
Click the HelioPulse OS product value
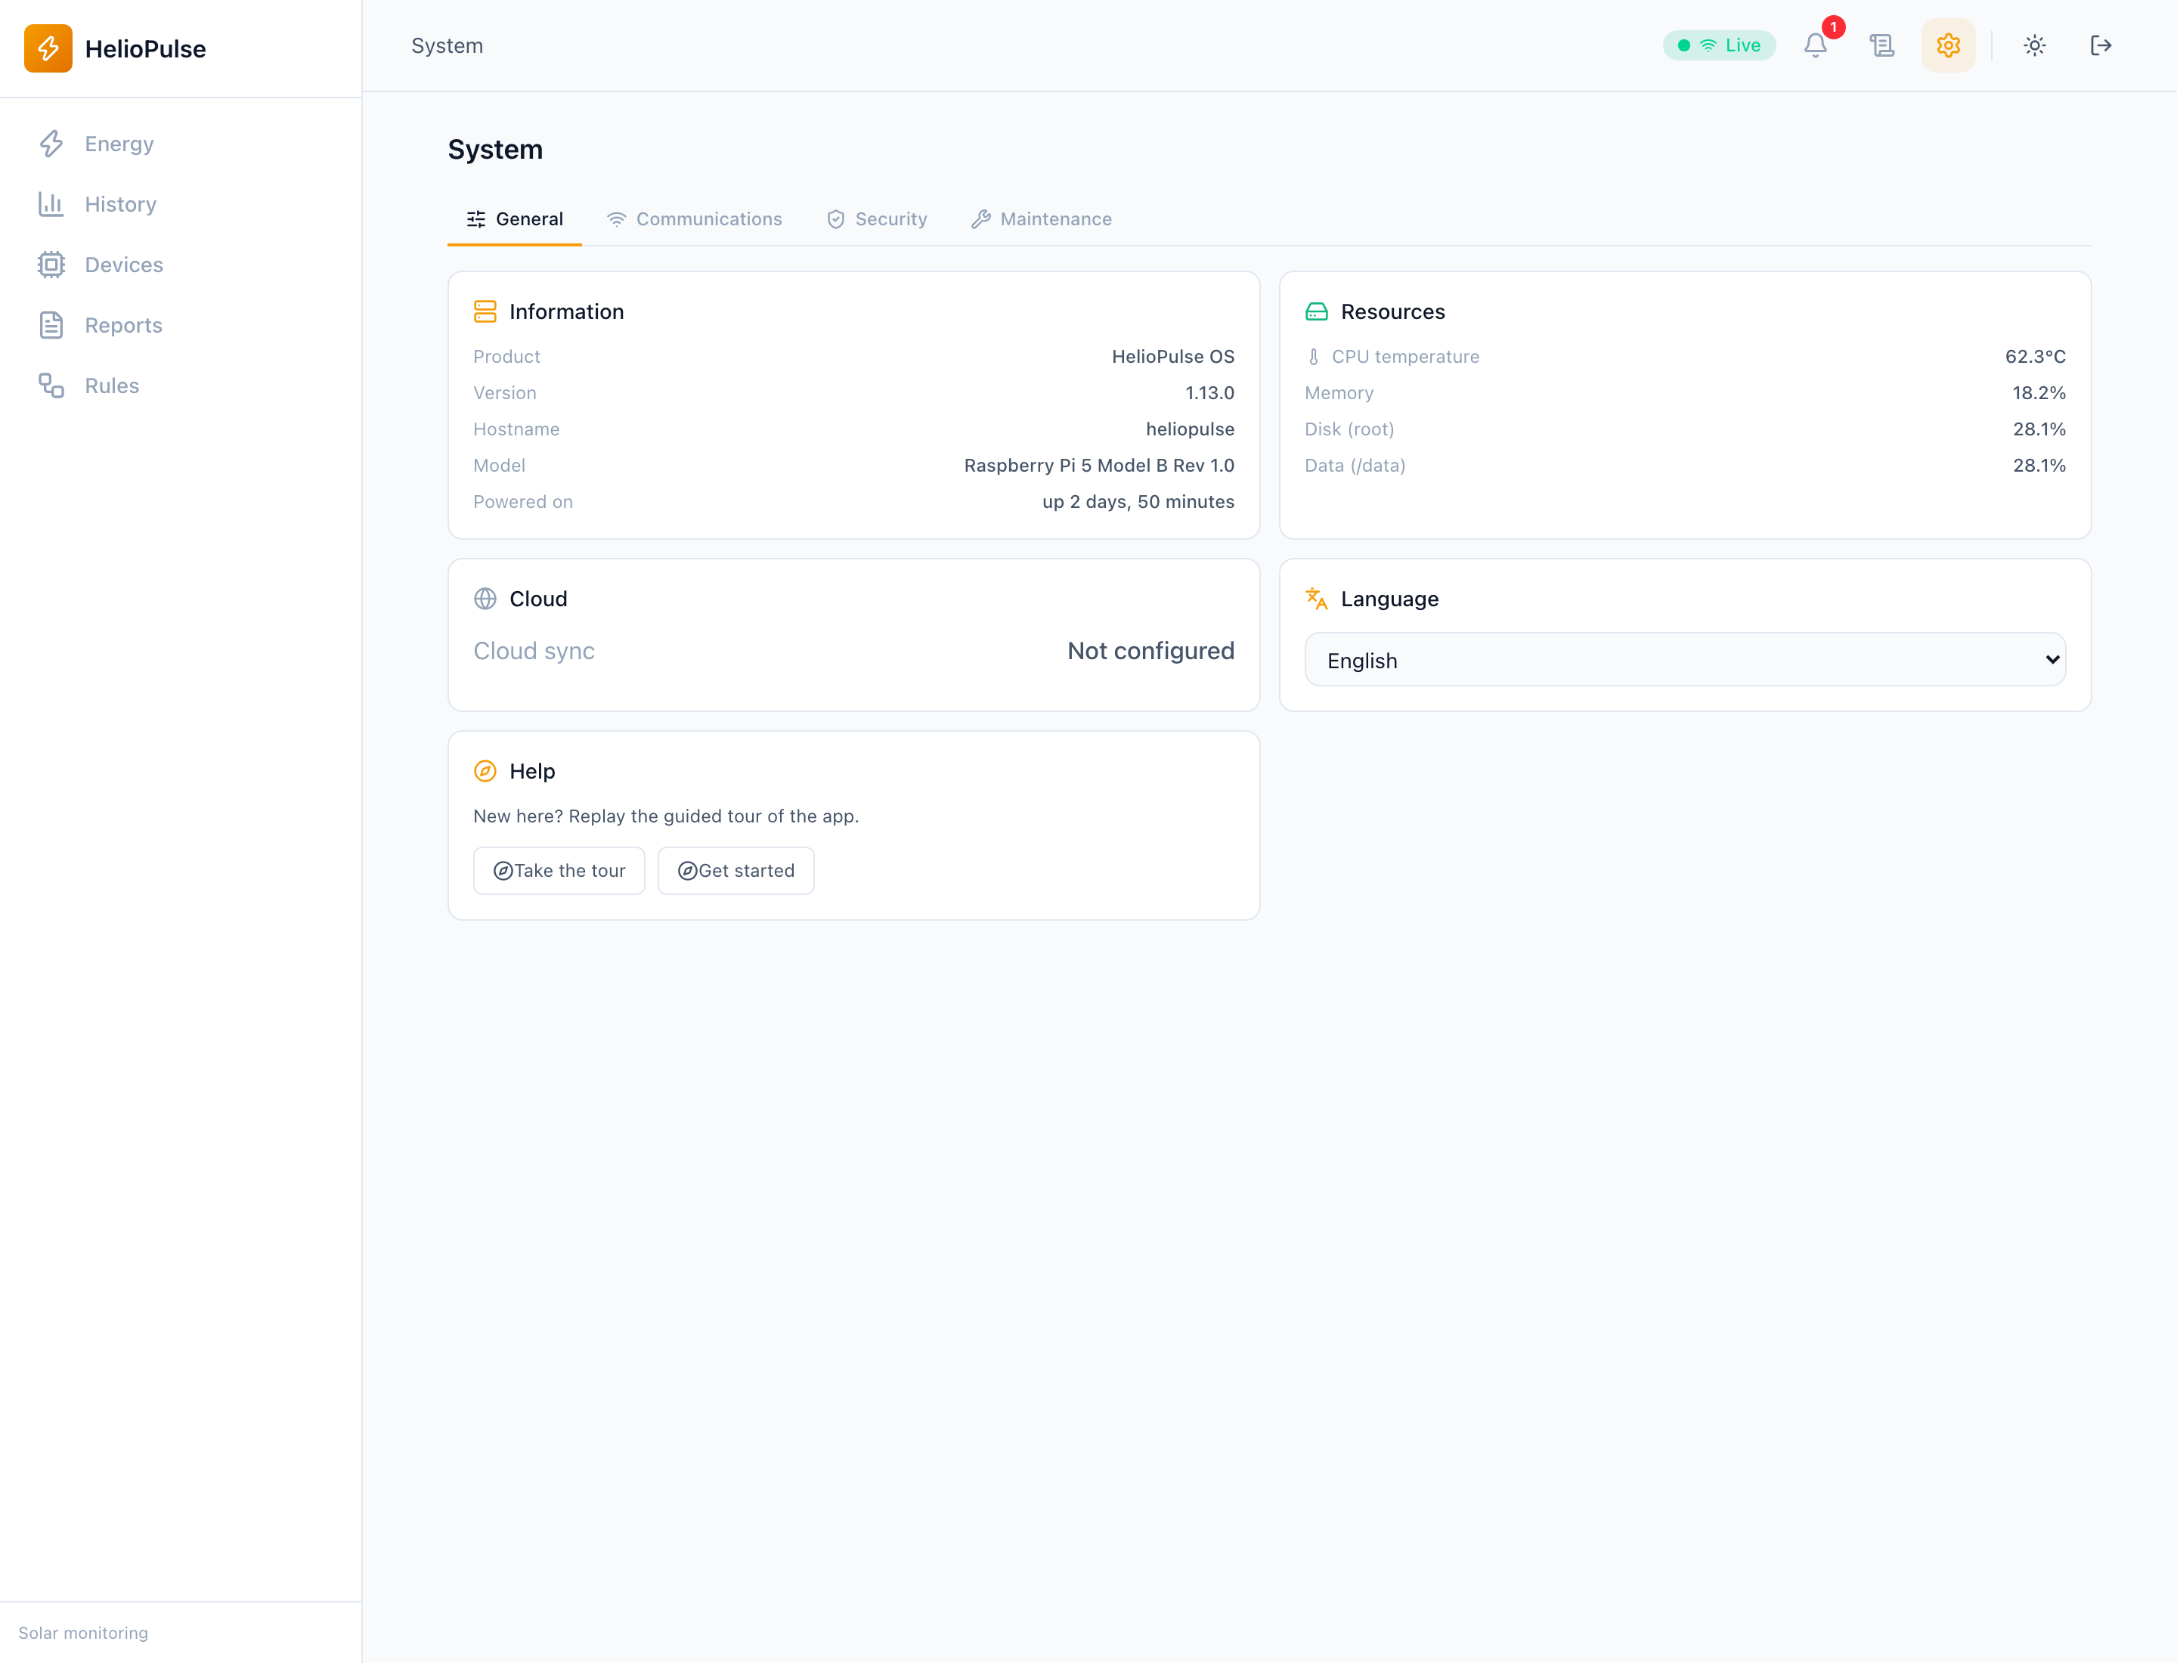1173,358
